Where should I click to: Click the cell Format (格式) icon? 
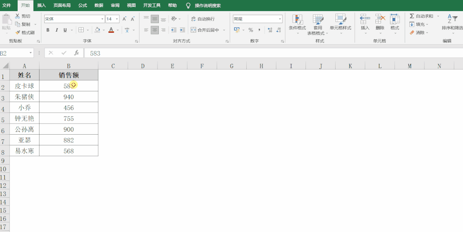[x=395, y=19]
